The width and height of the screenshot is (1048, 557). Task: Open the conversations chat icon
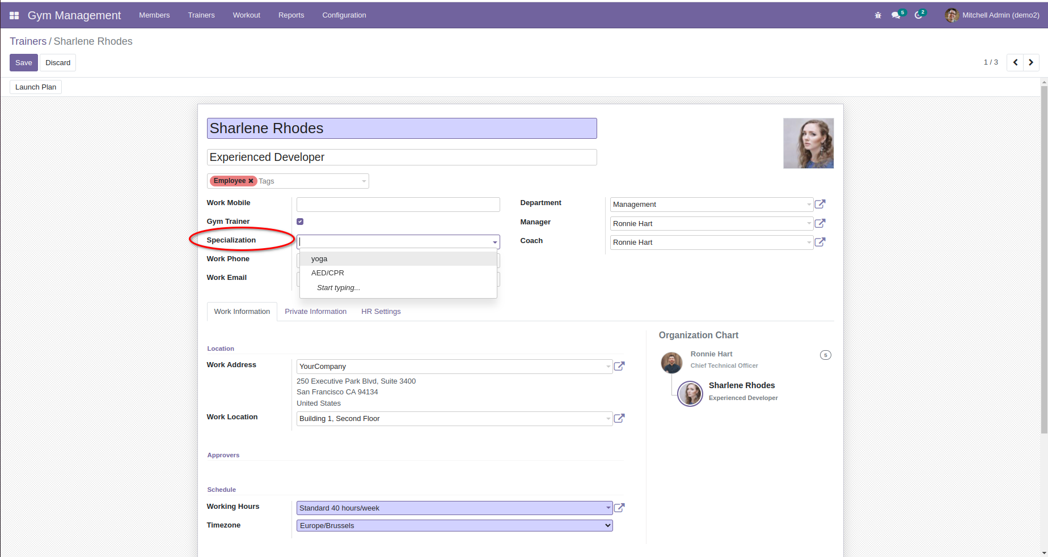895,15
